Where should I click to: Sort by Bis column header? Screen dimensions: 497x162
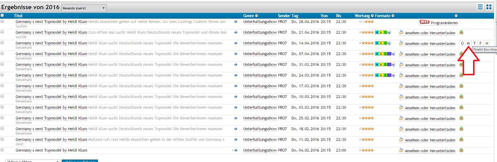pos(339,16)
